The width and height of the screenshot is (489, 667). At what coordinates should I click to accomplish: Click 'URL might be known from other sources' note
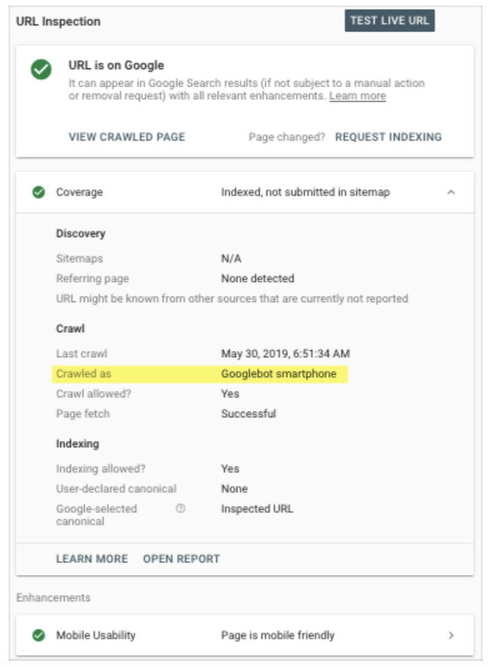click(x=232, y=299)
